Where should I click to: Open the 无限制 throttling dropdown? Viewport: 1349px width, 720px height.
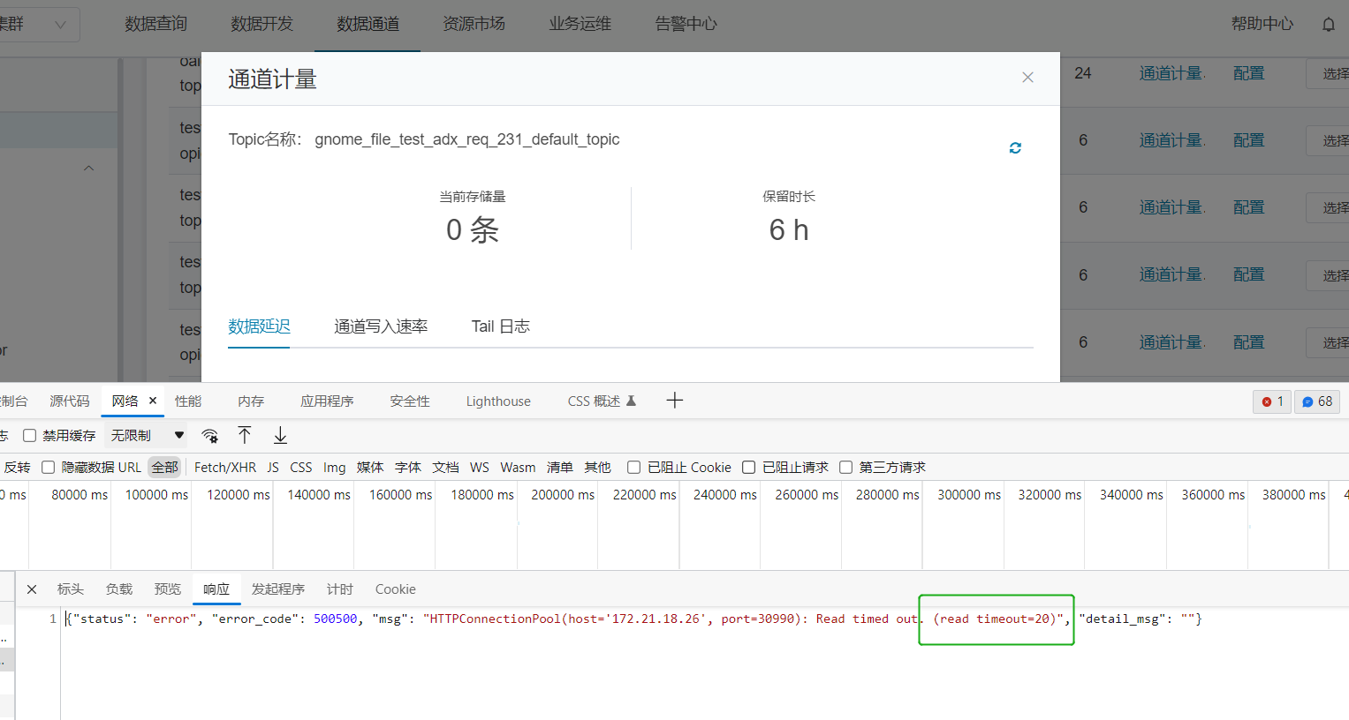[147, 435]
